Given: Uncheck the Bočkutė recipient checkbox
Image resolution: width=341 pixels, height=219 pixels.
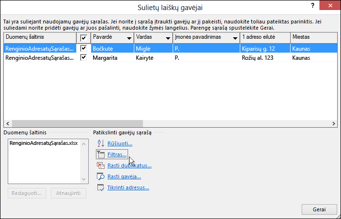Looking at the screenshot, I should 83,48.
